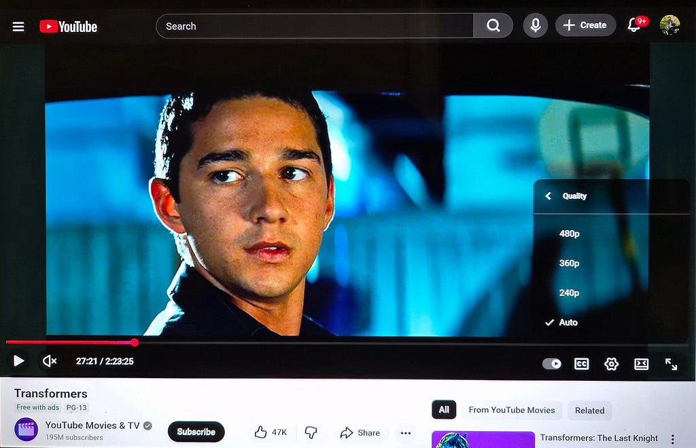Open YouTube Movies & TV channel avatar
Image resolution: width=696 pixels, height=448 pixels.
(27, 430)
